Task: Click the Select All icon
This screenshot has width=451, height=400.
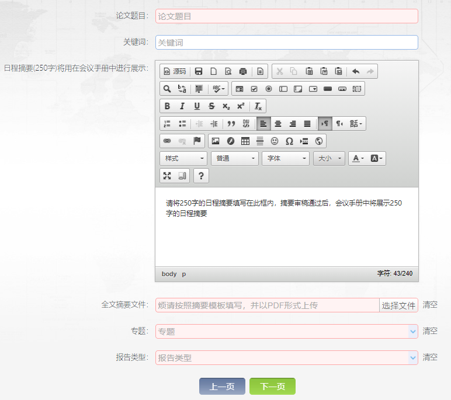Action: (199, 89)
